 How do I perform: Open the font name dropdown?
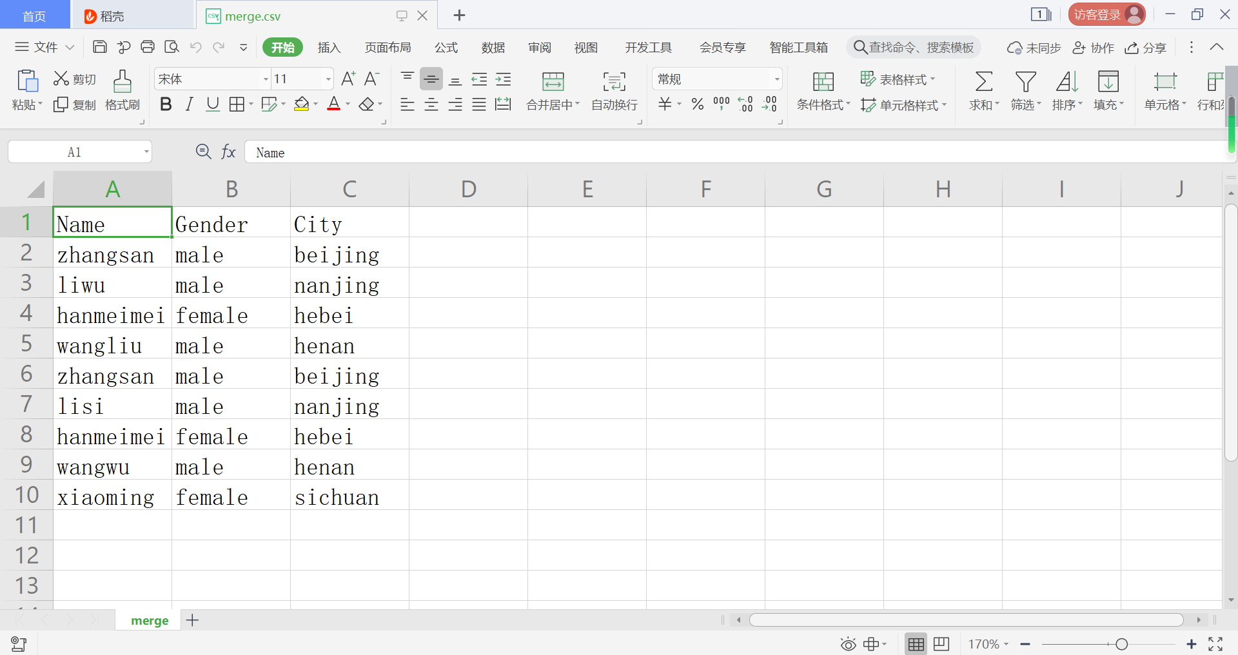(266, 79)
